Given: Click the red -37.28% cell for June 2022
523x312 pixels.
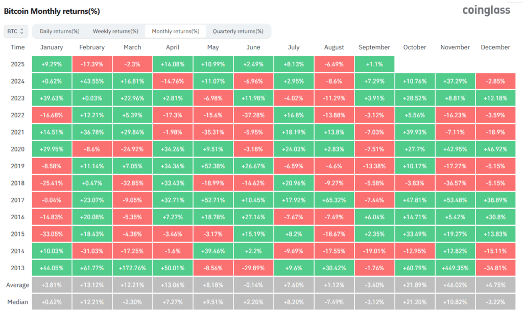Looking at the screenshot, I should point(253,115).
